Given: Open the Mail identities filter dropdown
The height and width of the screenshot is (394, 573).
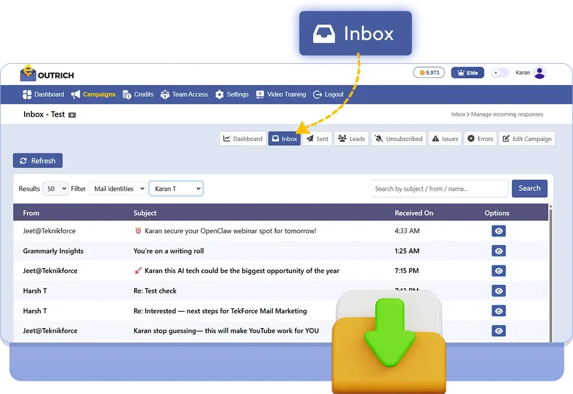Looking at the screenshot, I should point(118,189).
